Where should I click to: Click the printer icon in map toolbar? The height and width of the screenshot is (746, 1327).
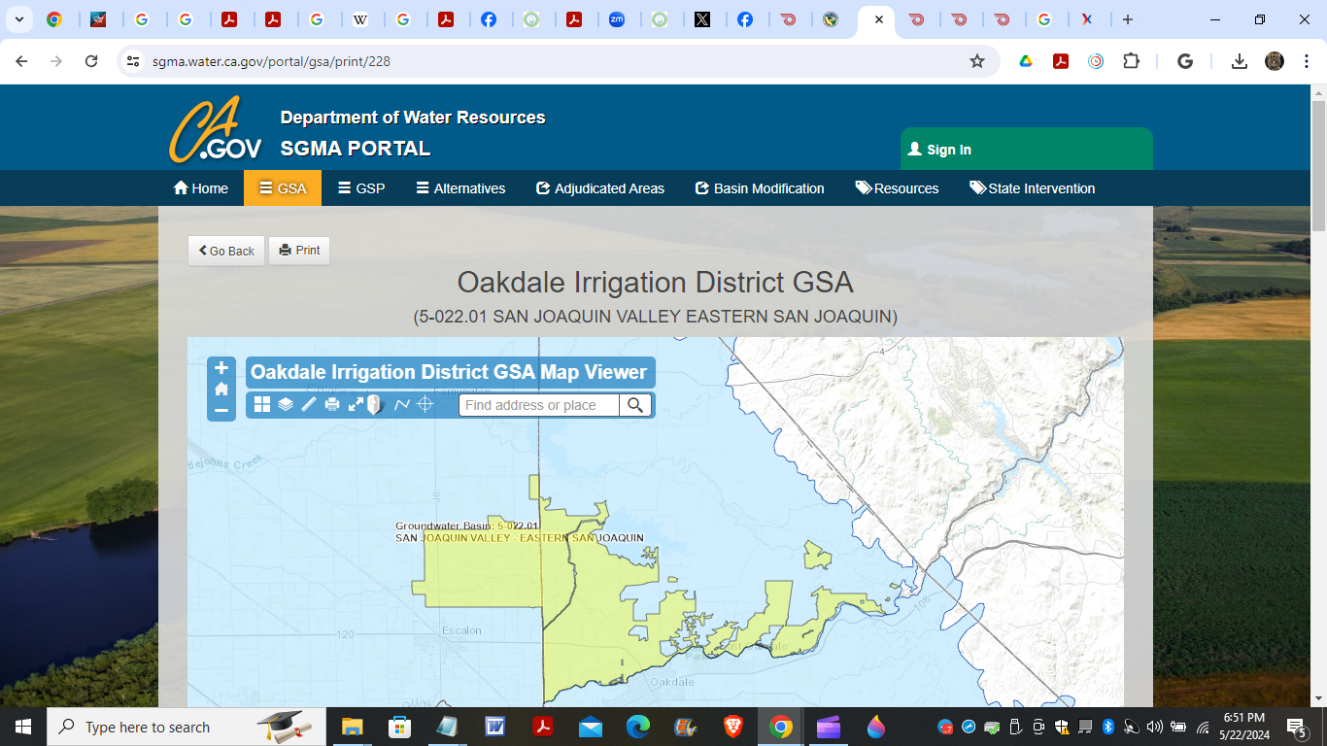pyautogui.click(x=332, y=405)
